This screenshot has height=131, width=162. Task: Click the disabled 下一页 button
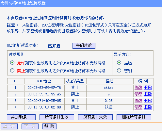click(x=30, y=126)
